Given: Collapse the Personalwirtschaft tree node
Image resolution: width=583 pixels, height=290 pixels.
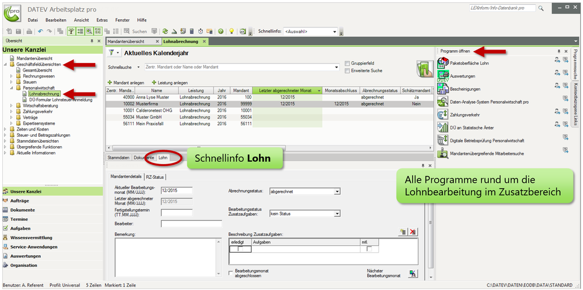Looking at the screenshot, I should 12,88.
